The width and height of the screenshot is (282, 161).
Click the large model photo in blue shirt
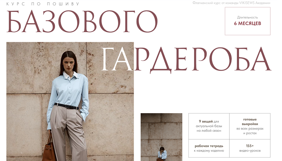coord(70,101)
